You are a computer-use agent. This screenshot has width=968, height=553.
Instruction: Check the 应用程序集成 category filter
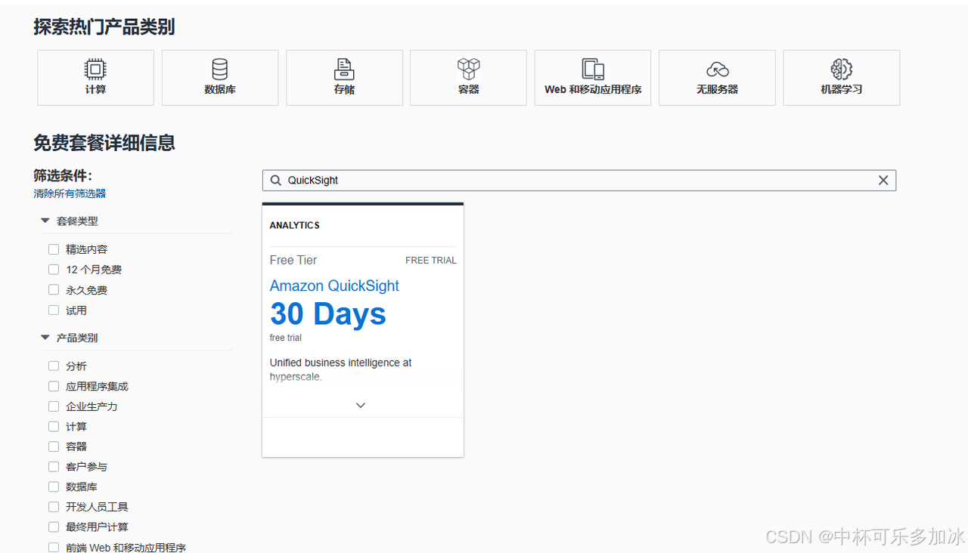pos(54,386)
